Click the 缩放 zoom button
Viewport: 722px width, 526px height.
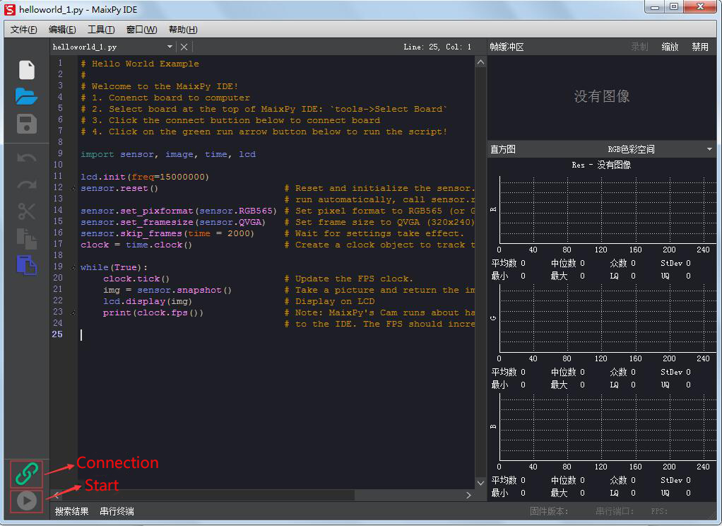coord(670,47)
